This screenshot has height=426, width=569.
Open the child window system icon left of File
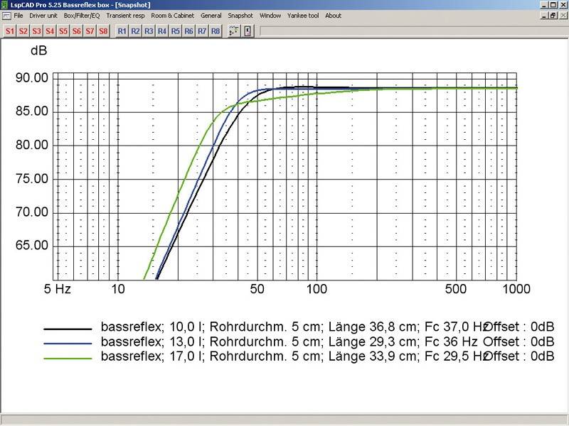click(x=6, y=16)
